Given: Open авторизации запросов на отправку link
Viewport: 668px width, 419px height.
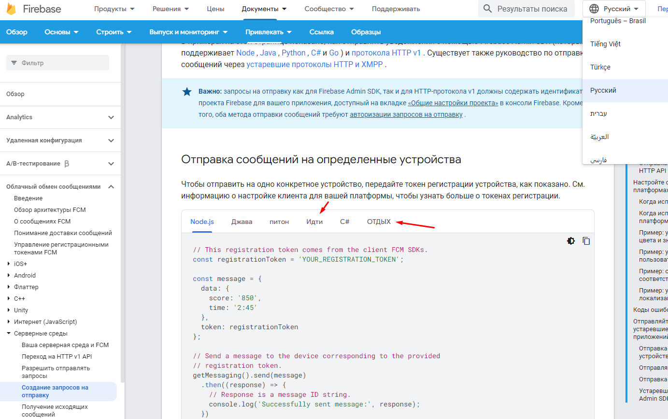Looking at the screenshot, I should (406, 114).
